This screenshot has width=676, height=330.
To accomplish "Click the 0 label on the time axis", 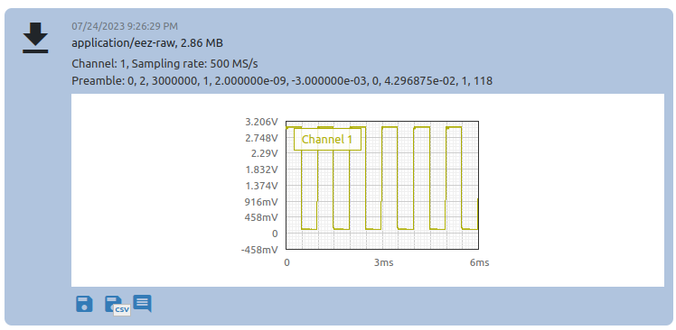I will pos(286,262).
